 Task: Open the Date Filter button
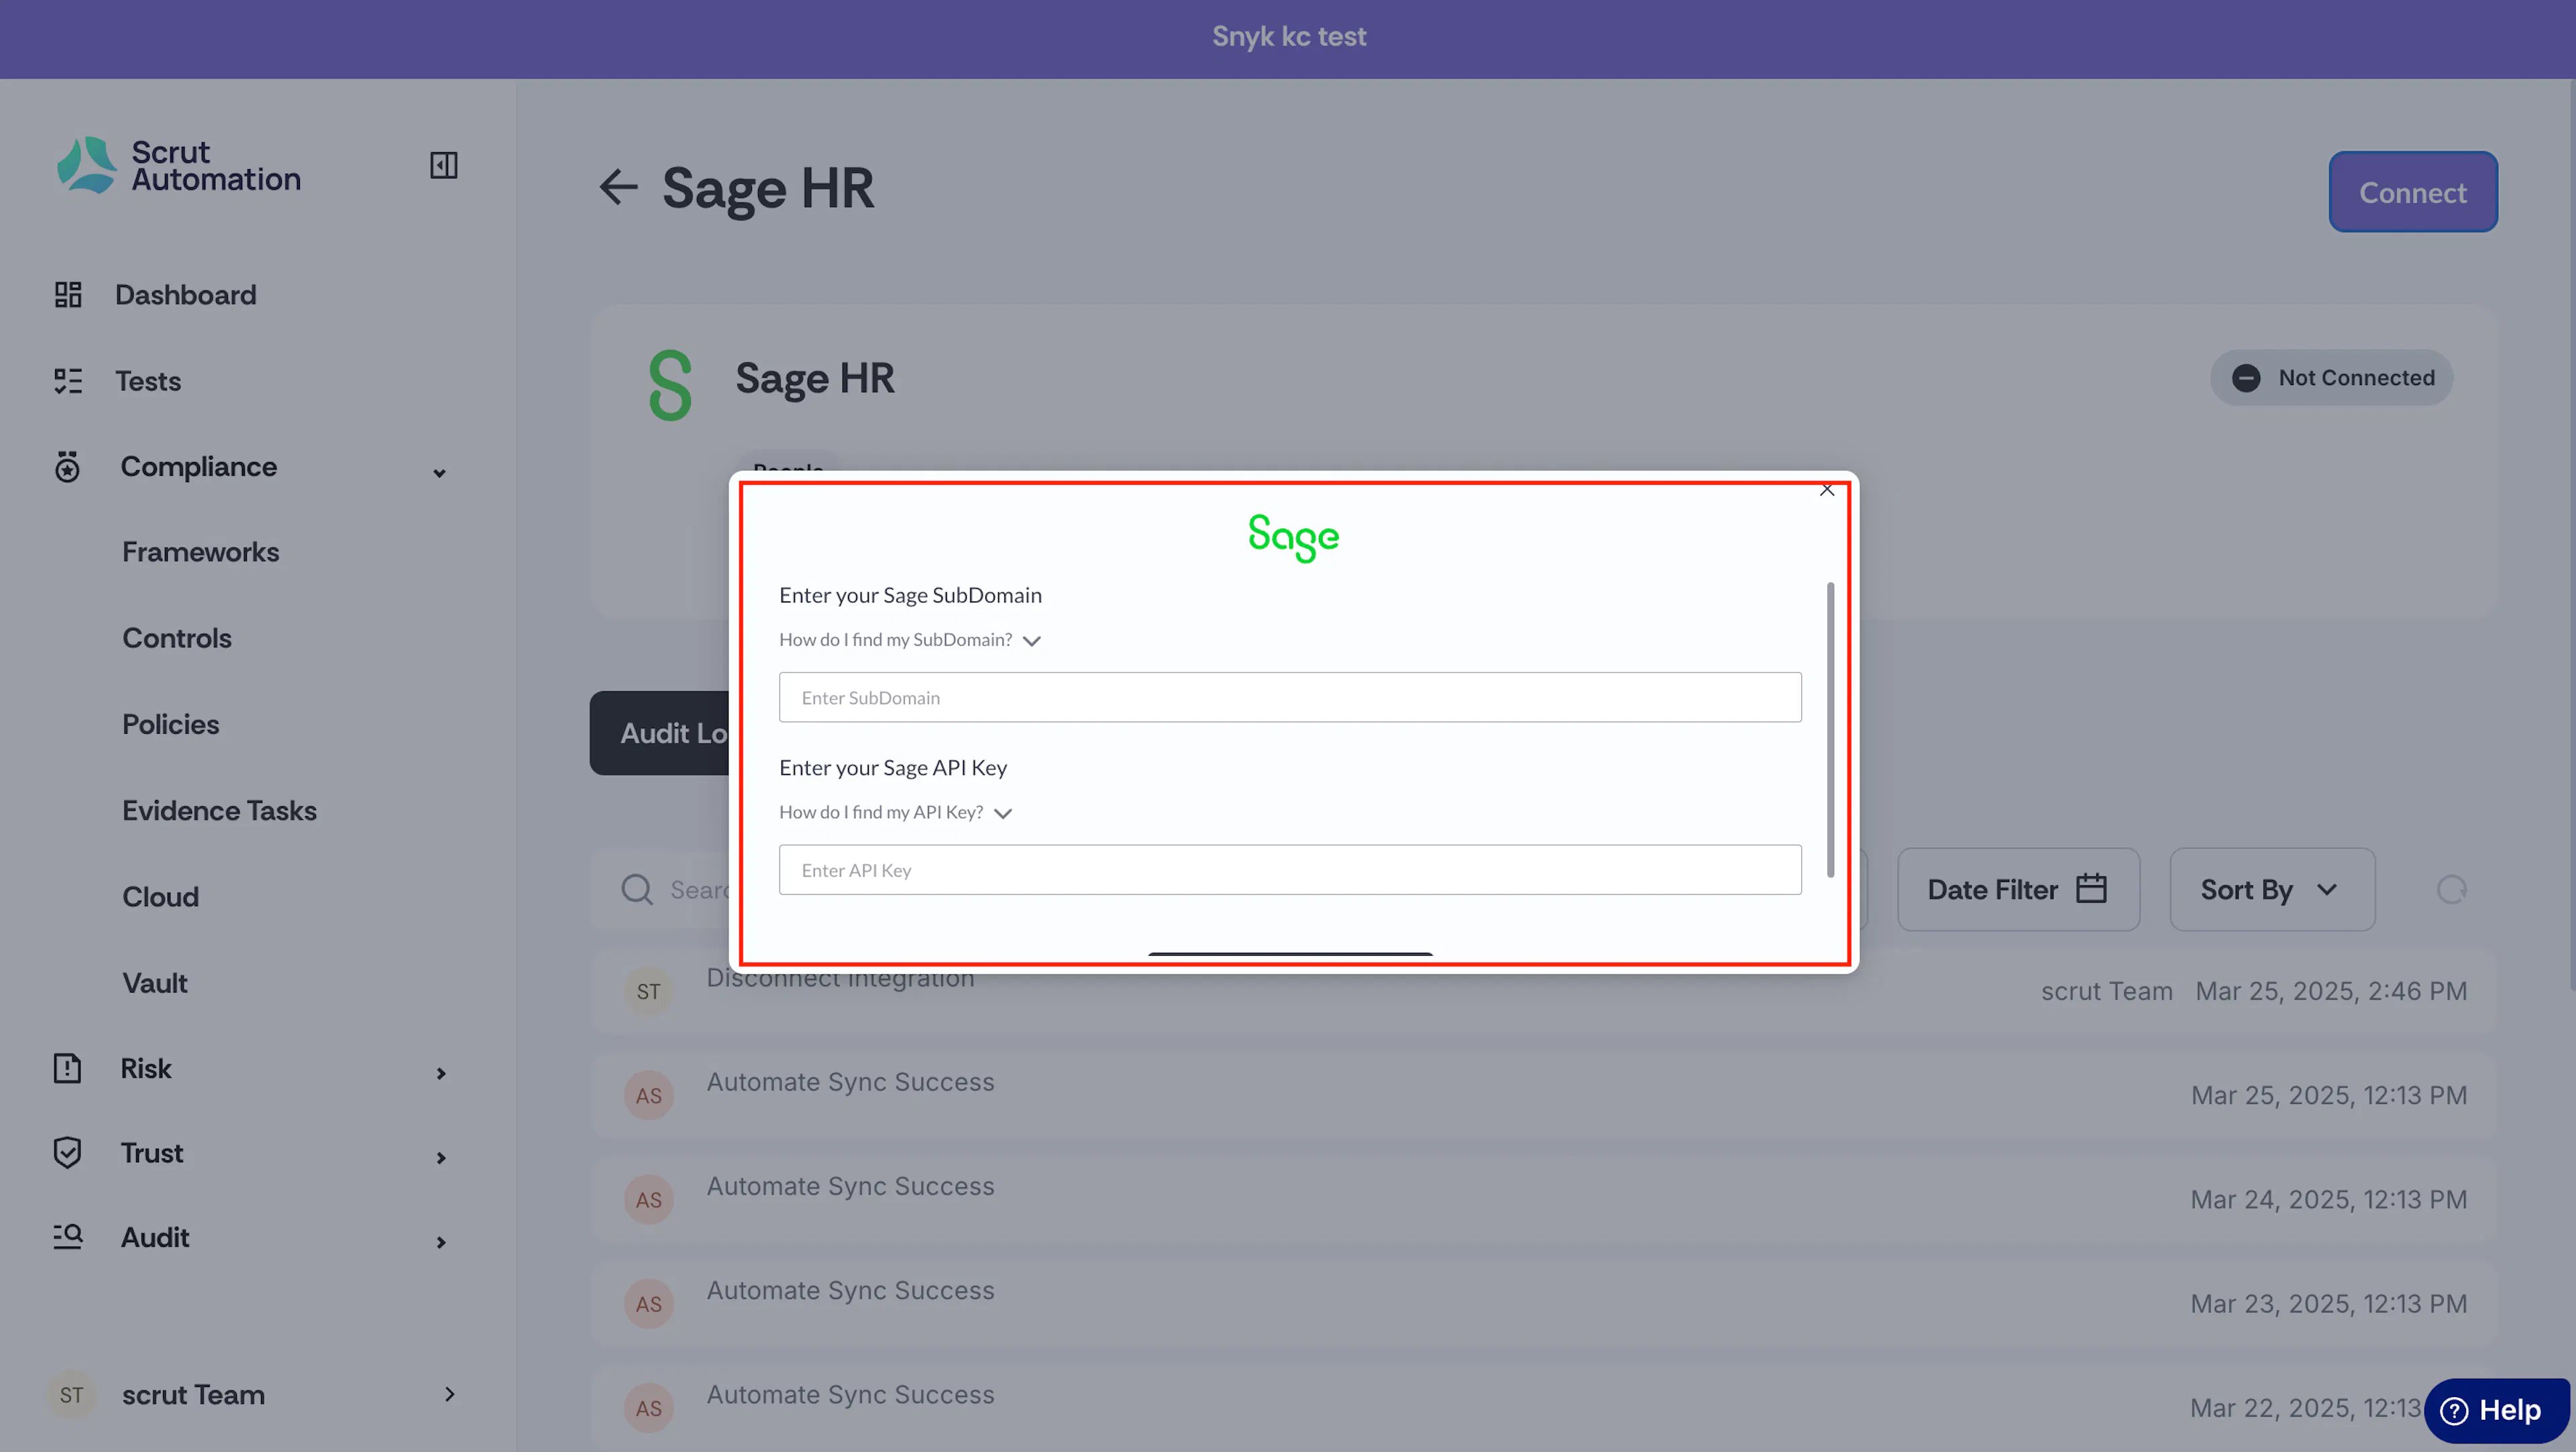point(2018,889)
